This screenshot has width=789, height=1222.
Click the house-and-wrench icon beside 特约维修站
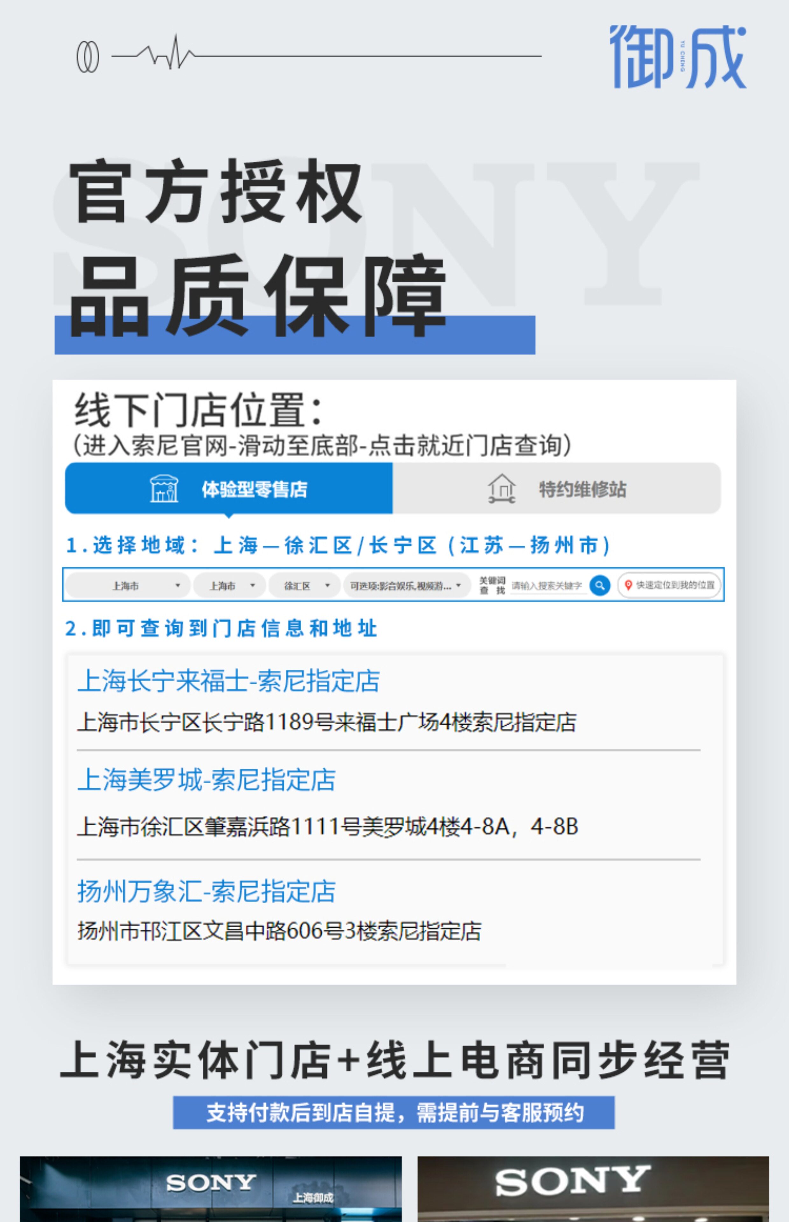(x=502, y=488)
